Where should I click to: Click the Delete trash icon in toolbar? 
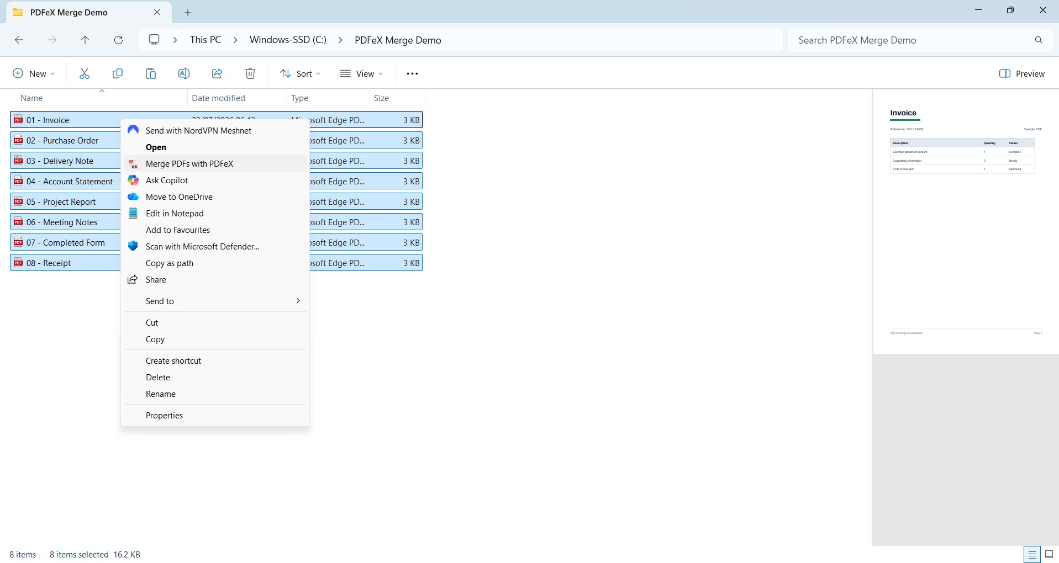(250, 73)
